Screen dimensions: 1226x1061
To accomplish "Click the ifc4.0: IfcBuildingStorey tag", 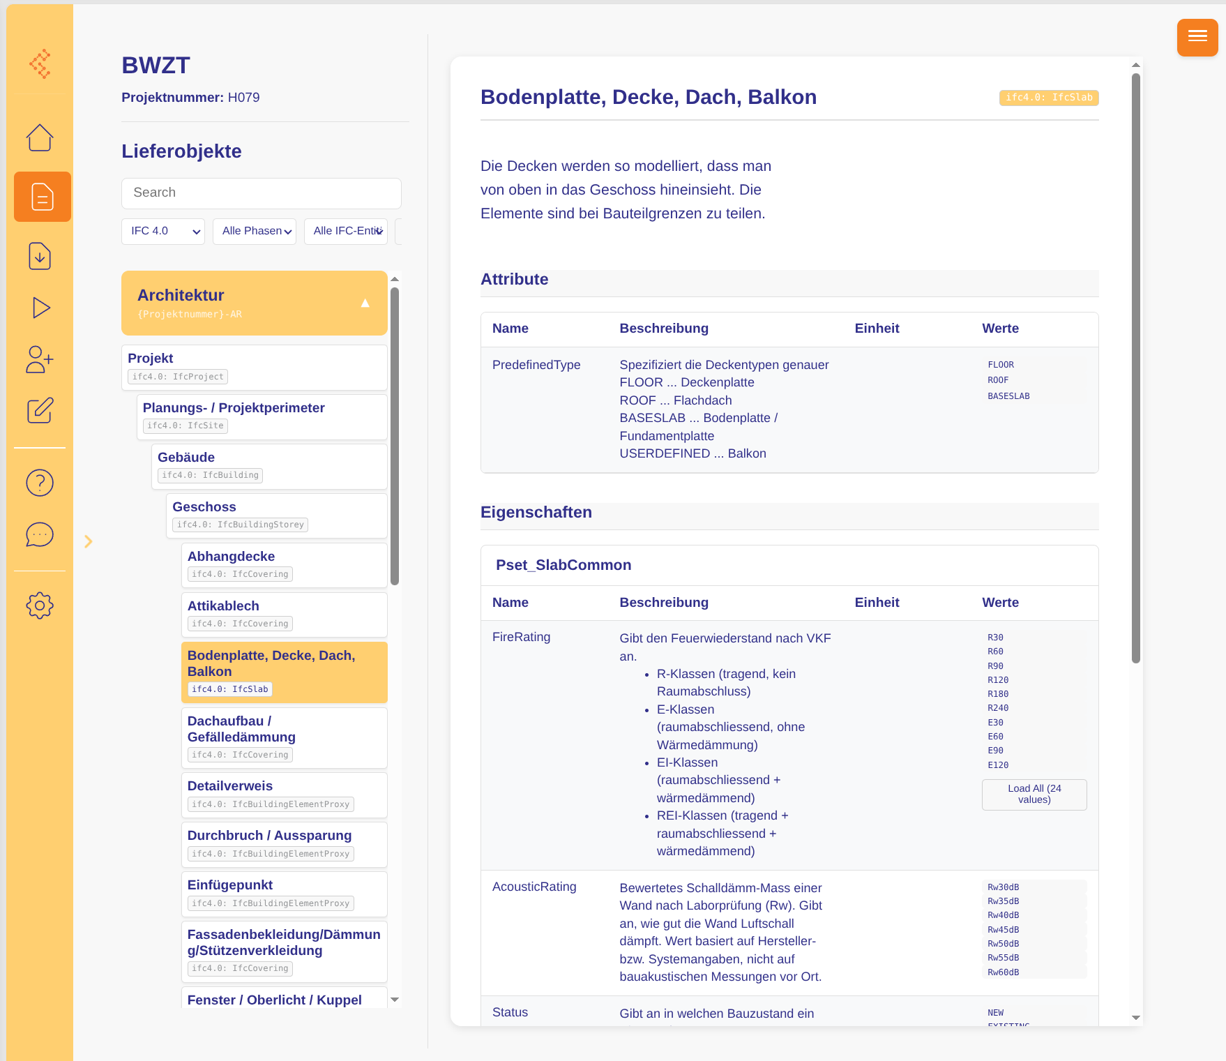I will click(x=240, y=525).
